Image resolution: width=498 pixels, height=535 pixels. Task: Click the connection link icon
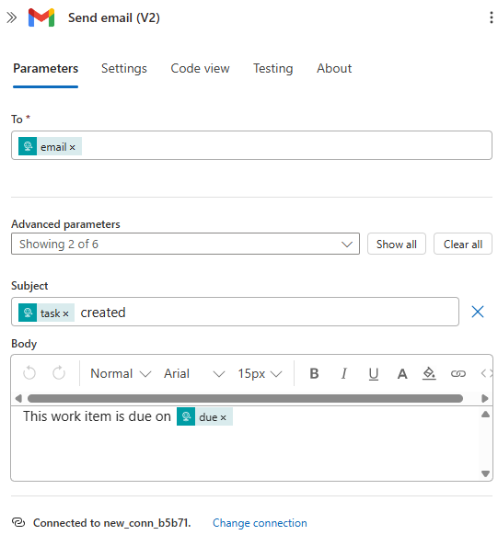(18, 522)
